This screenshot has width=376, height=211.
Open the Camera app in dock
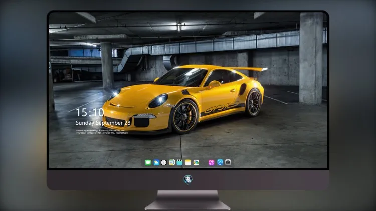pyautogui.click(x=228, y=162)
